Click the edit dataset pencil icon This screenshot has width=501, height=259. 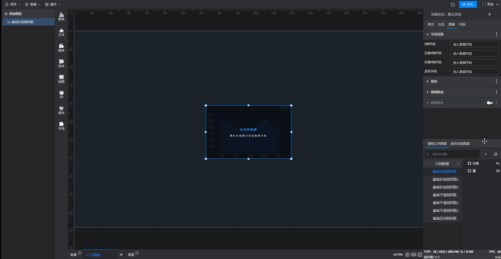click(496, 154)
